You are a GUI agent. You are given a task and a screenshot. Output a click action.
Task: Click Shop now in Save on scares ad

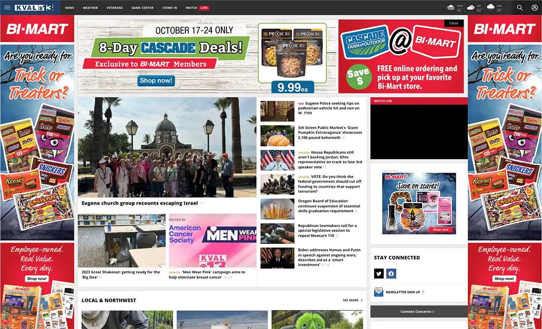(440, 230)
